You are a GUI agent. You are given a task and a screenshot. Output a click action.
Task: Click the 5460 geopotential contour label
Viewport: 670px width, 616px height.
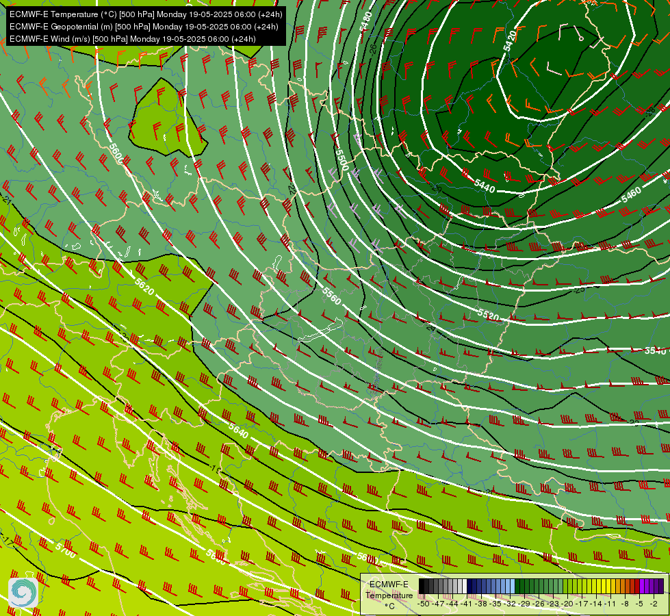[x=631, y=195]
